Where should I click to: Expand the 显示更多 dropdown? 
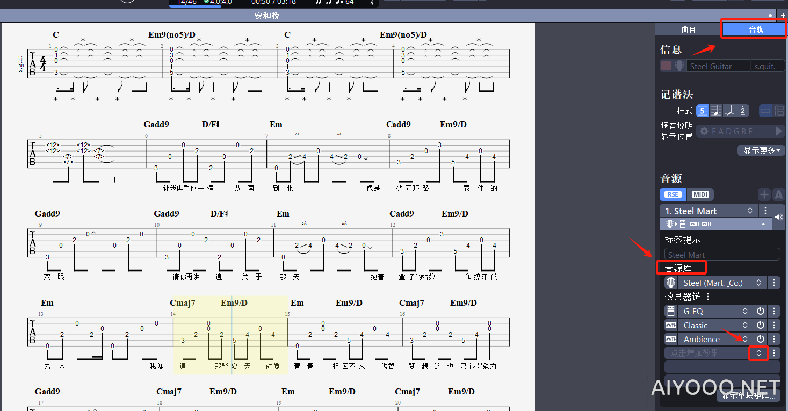761,150
